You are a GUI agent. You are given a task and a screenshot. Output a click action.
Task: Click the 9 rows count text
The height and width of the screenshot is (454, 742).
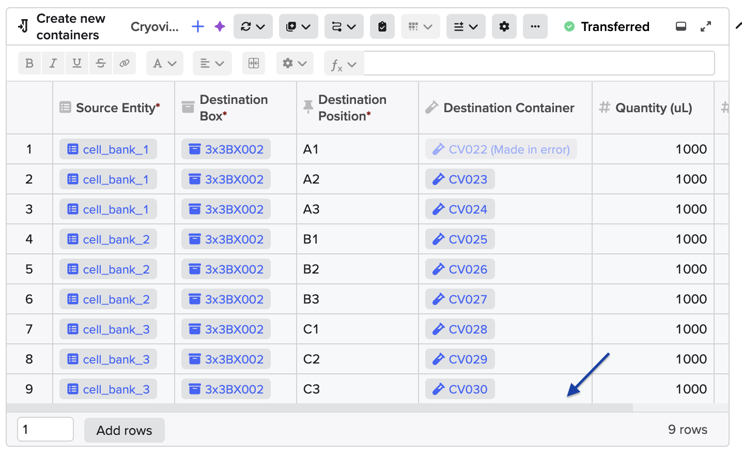tap(688, 430)
